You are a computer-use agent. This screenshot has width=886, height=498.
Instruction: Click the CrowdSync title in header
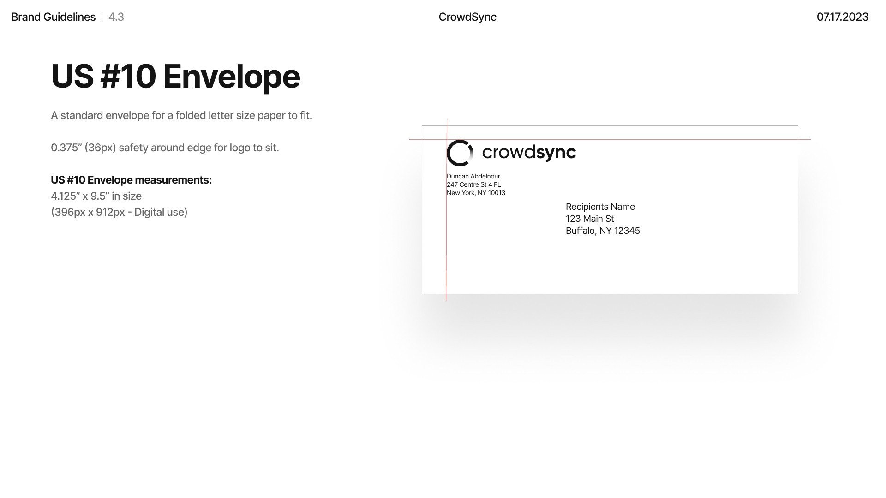[467, 17]
